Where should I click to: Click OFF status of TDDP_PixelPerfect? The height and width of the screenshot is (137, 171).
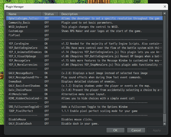pyautogui.click(x=46, y=111)
